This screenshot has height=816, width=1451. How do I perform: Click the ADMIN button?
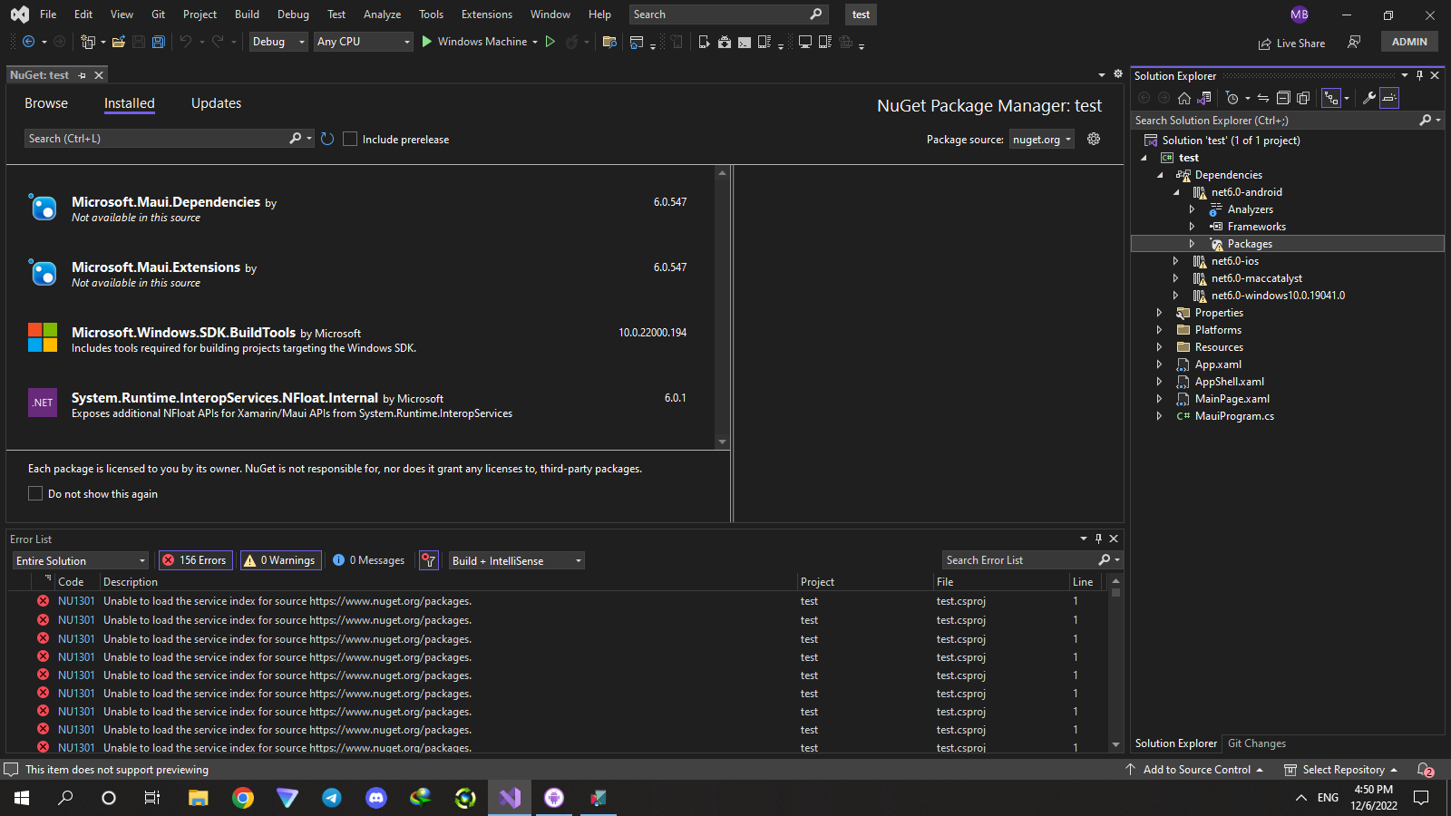coord(1409,42)
